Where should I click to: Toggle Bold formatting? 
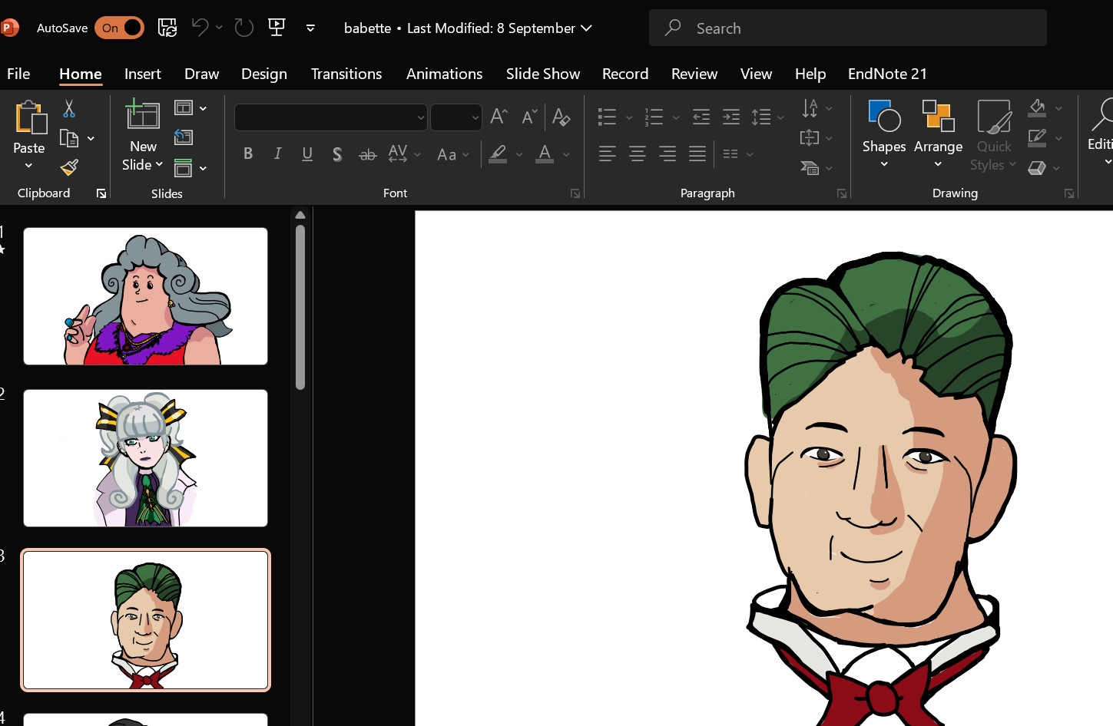(248, 153)
